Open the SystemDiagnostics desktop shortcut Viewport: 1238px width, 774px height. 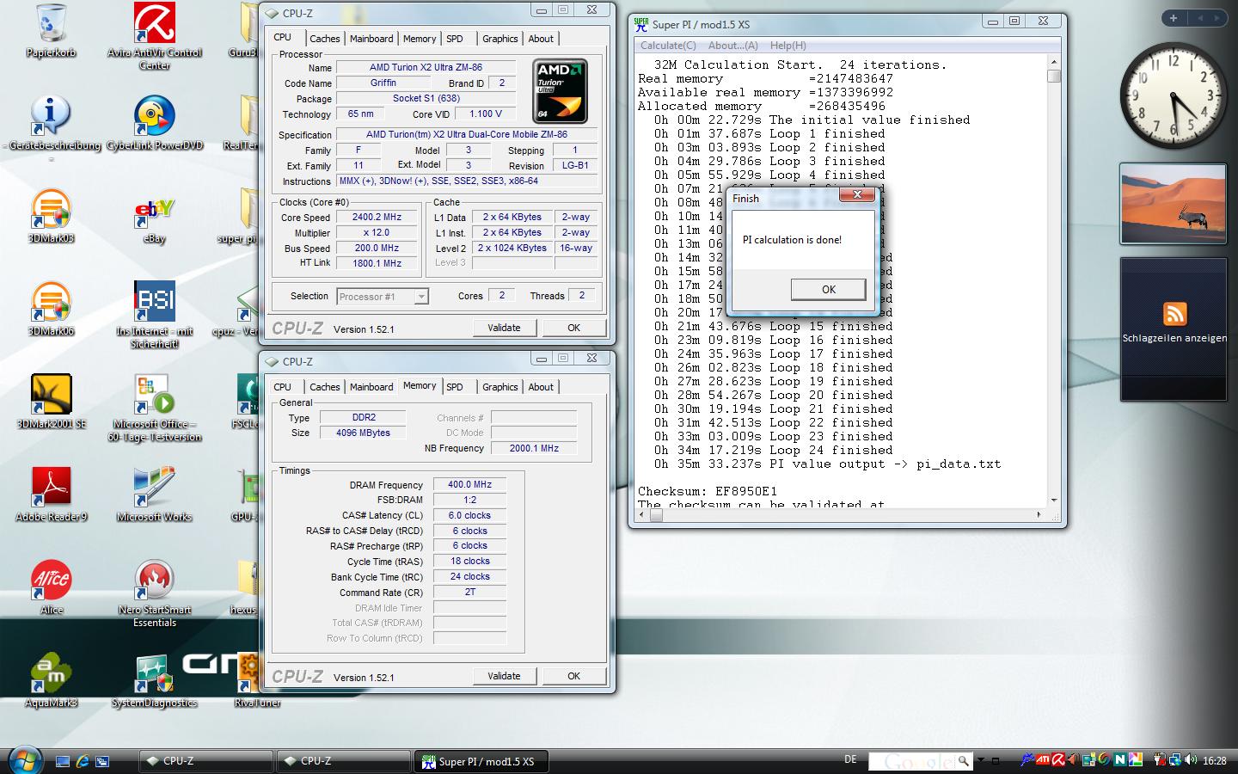click(155, 681)
